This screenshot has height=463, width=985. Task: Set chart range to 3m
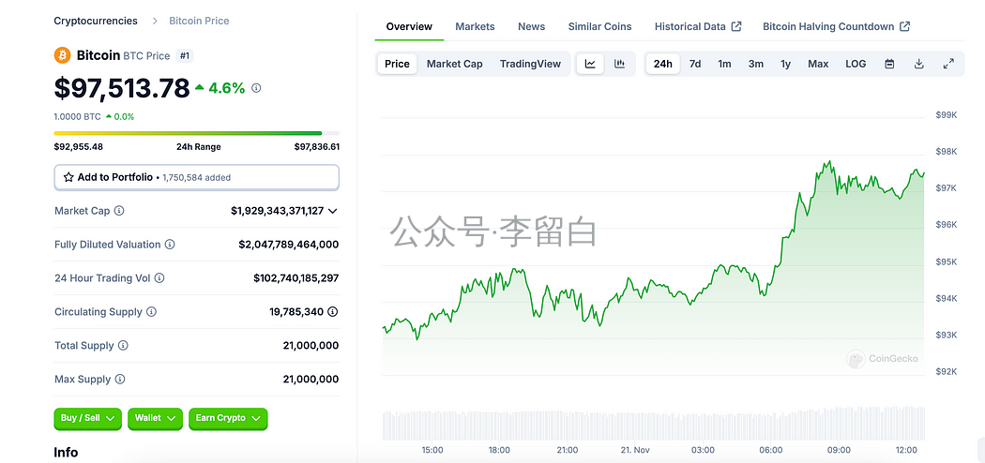[x=756, y=64]
